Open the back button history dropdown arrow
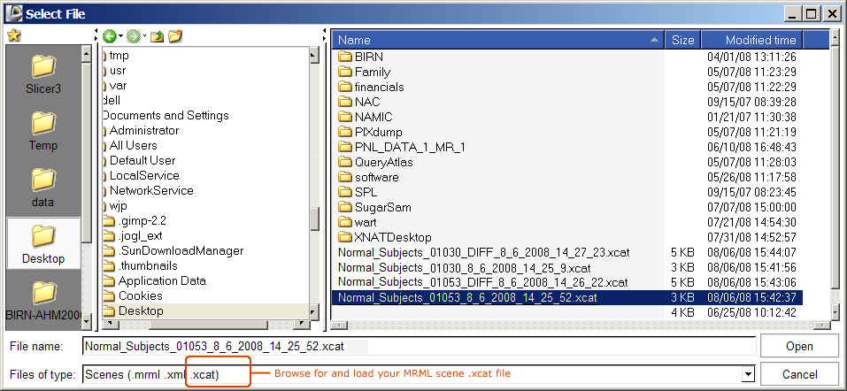847x391 pixels. point(119,36)
